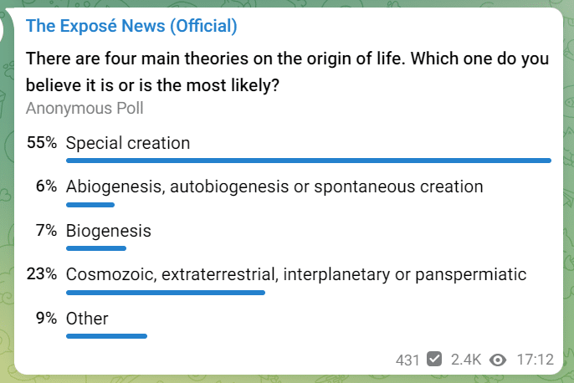
Task: Click the votes checkmark icon next to 431
Action: (x=434, y=359)
